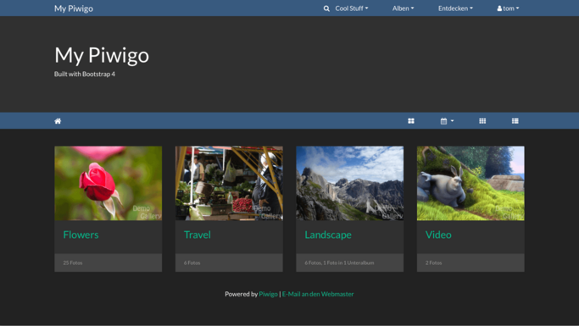Image resolution: width=579 pixels, height=326 pixels.
Task: Follow the Piwigo footer link
Action: click(x=269, y=295)
